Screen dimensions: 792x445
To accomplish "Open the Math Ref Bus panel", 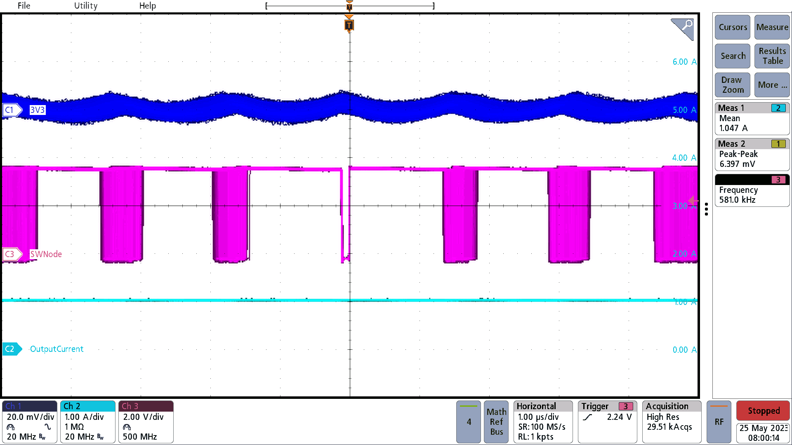I will tap(496, 422).
